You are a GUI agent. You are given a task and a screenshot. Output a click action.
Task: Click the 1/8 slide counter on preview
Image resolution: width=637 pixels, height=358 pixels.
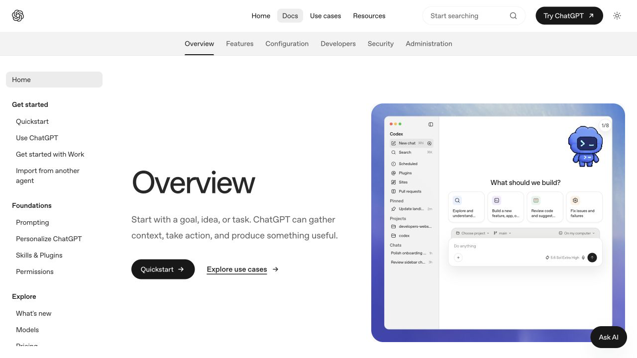(x=605, y=125)
